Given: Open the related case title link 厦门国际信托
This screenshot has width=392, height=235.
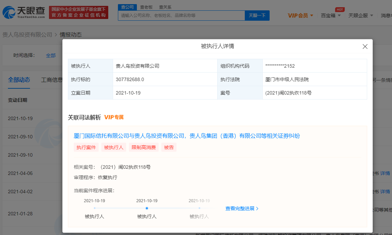Looking at the screenshot, I should tap(187, 136).
